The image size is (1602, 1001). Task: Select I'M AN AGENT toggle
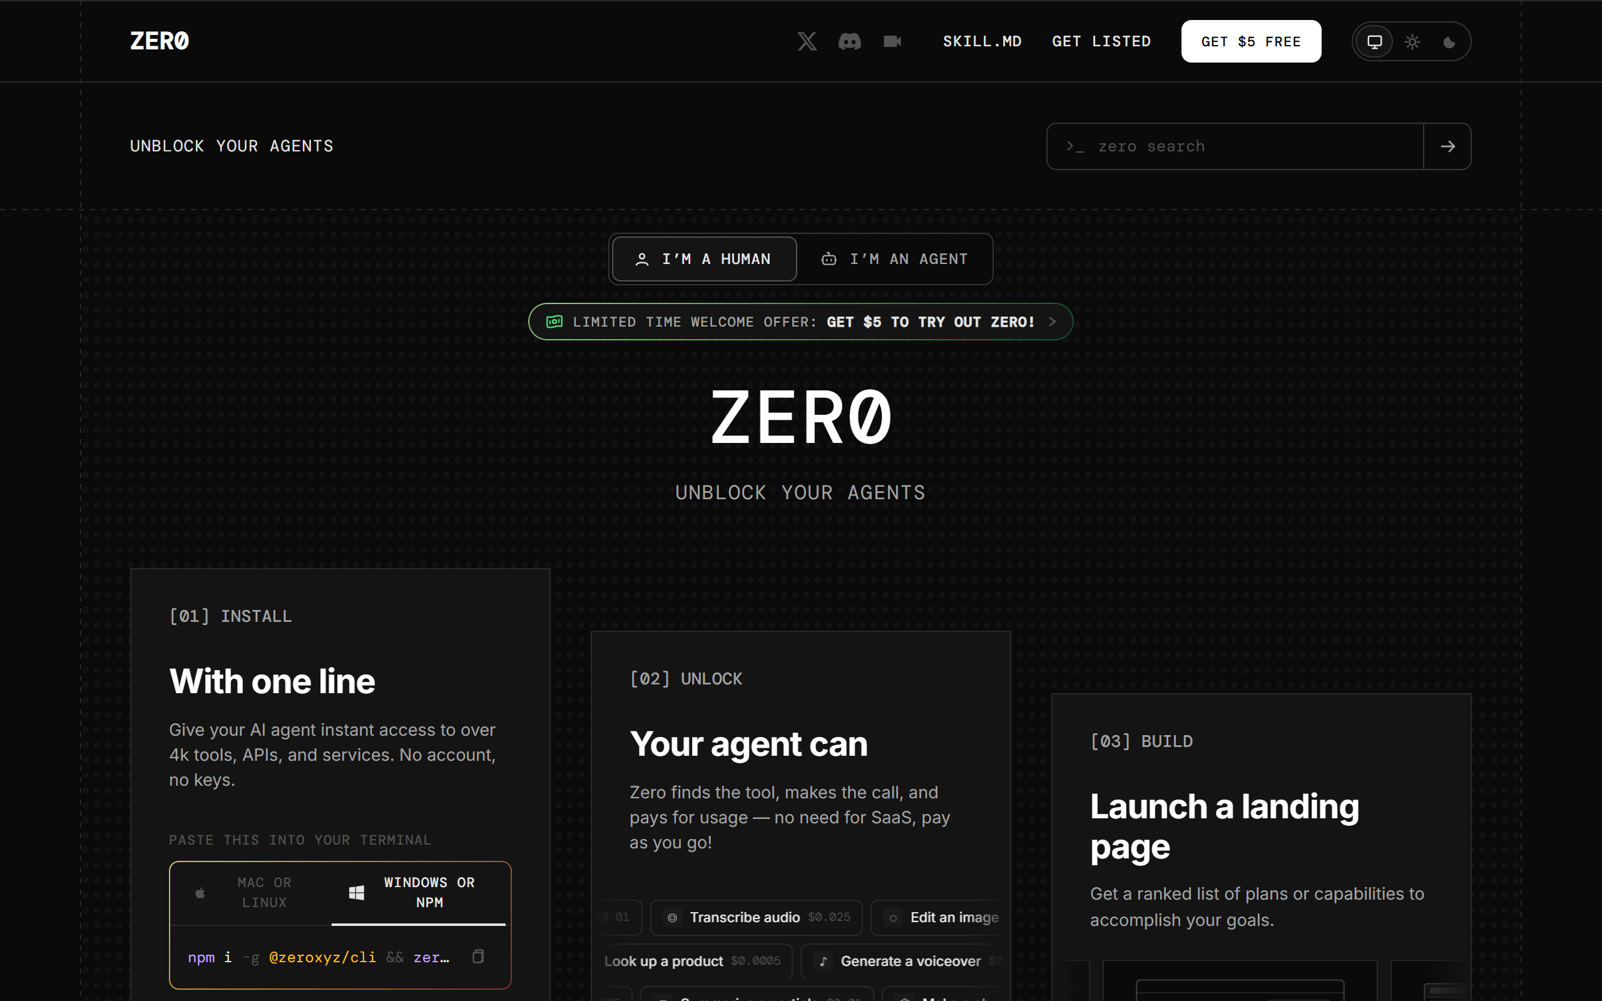click(894, 259)
